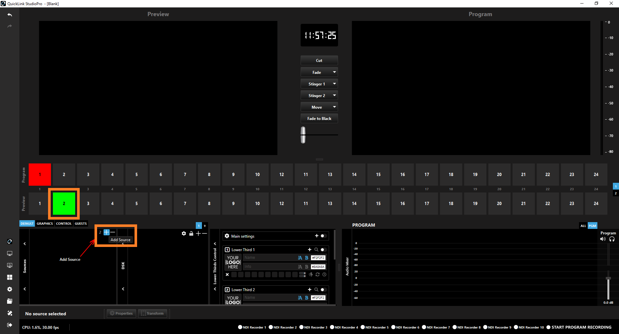
Task: Click search icon on Lower Third 1
Action: coord(316,250)
